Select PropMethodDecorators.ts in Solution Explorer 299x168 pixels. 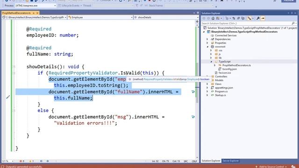[x=236, y=65]
